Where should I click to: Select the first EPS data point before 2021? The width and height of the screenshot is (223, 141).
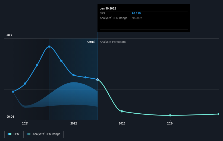point(13,92)
